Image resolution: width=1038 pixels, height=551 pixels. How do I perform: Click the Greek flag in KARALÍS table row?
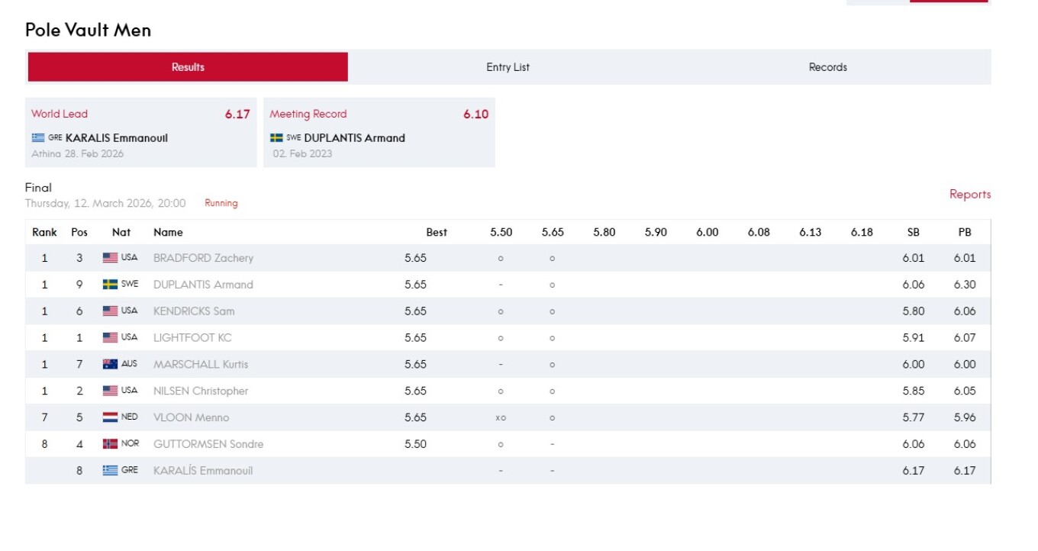[x=111, y=471]
